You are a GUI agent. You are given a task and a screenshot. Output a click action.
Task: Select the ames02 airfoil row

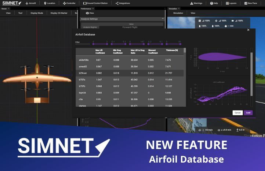coord(130,66)
